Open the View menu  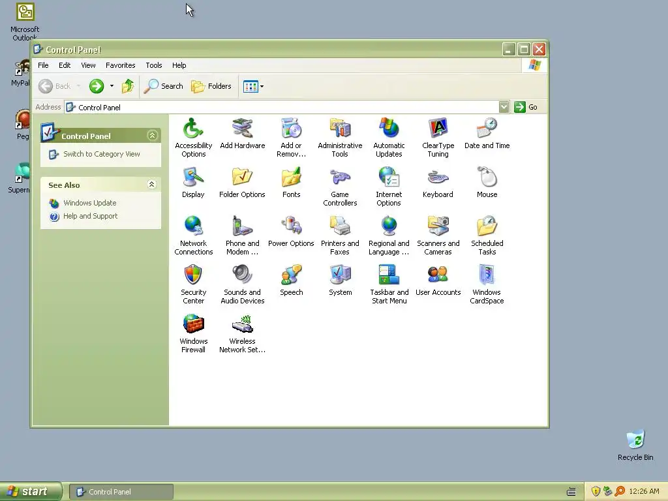pyautogui.click(x=88, y=65)
